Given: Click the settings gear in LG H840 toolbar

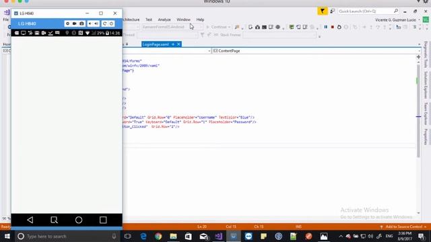Looking at the screenshot, I should tap(67, 24).
